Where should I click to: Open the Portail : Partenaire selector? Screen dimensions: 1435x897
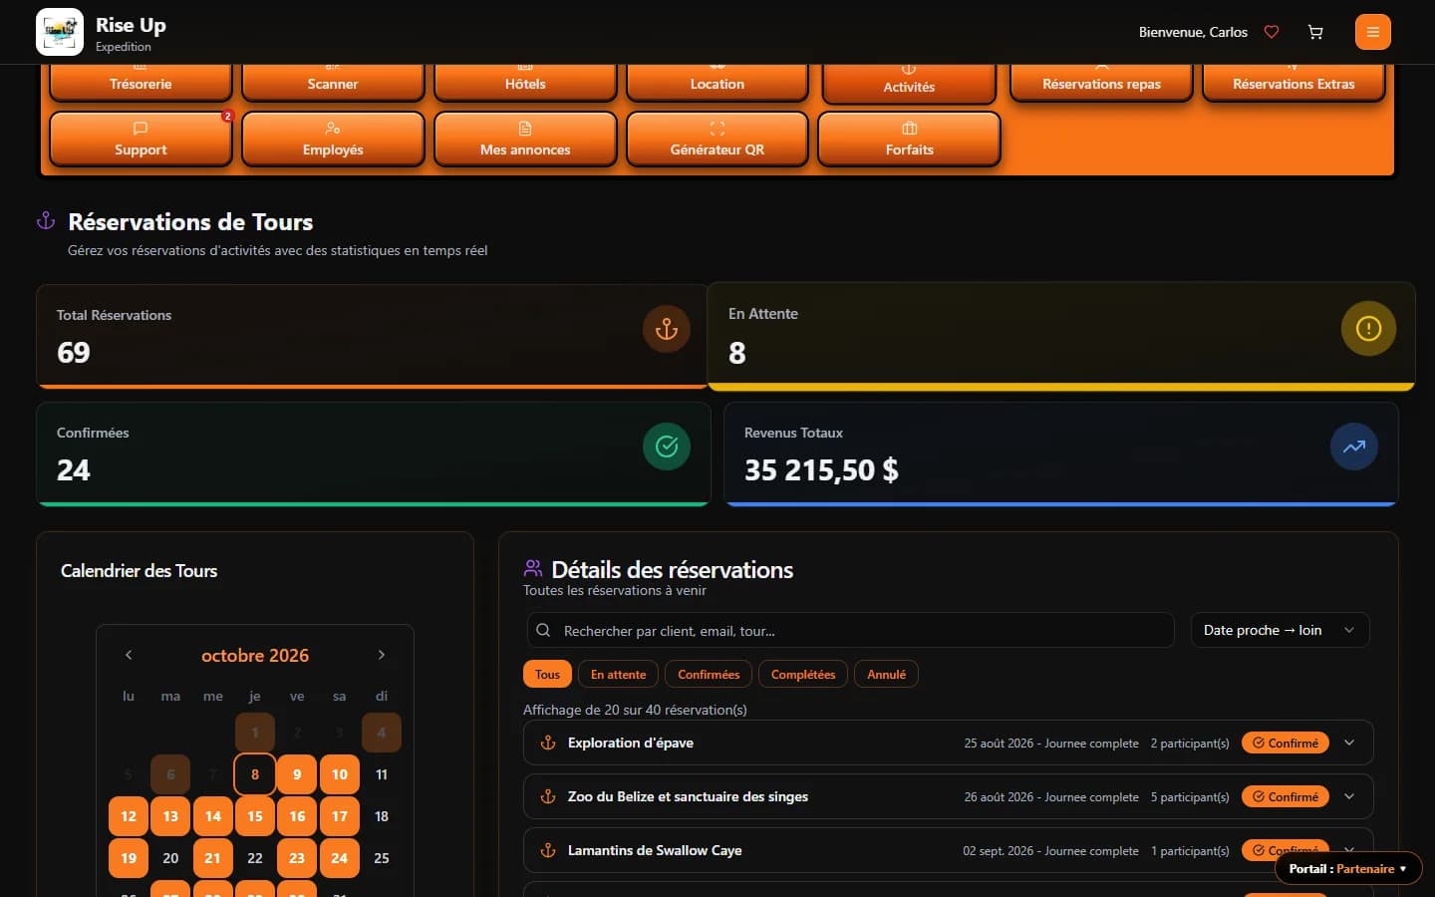tap(1348, 868)
